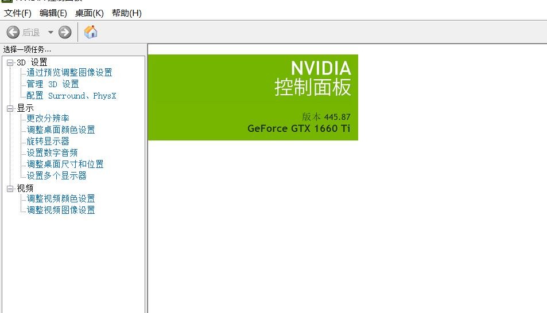Viewport: 547px width, 313px height.
Task: Open 调整视频颜色设置 task
Action: (61, 199)
